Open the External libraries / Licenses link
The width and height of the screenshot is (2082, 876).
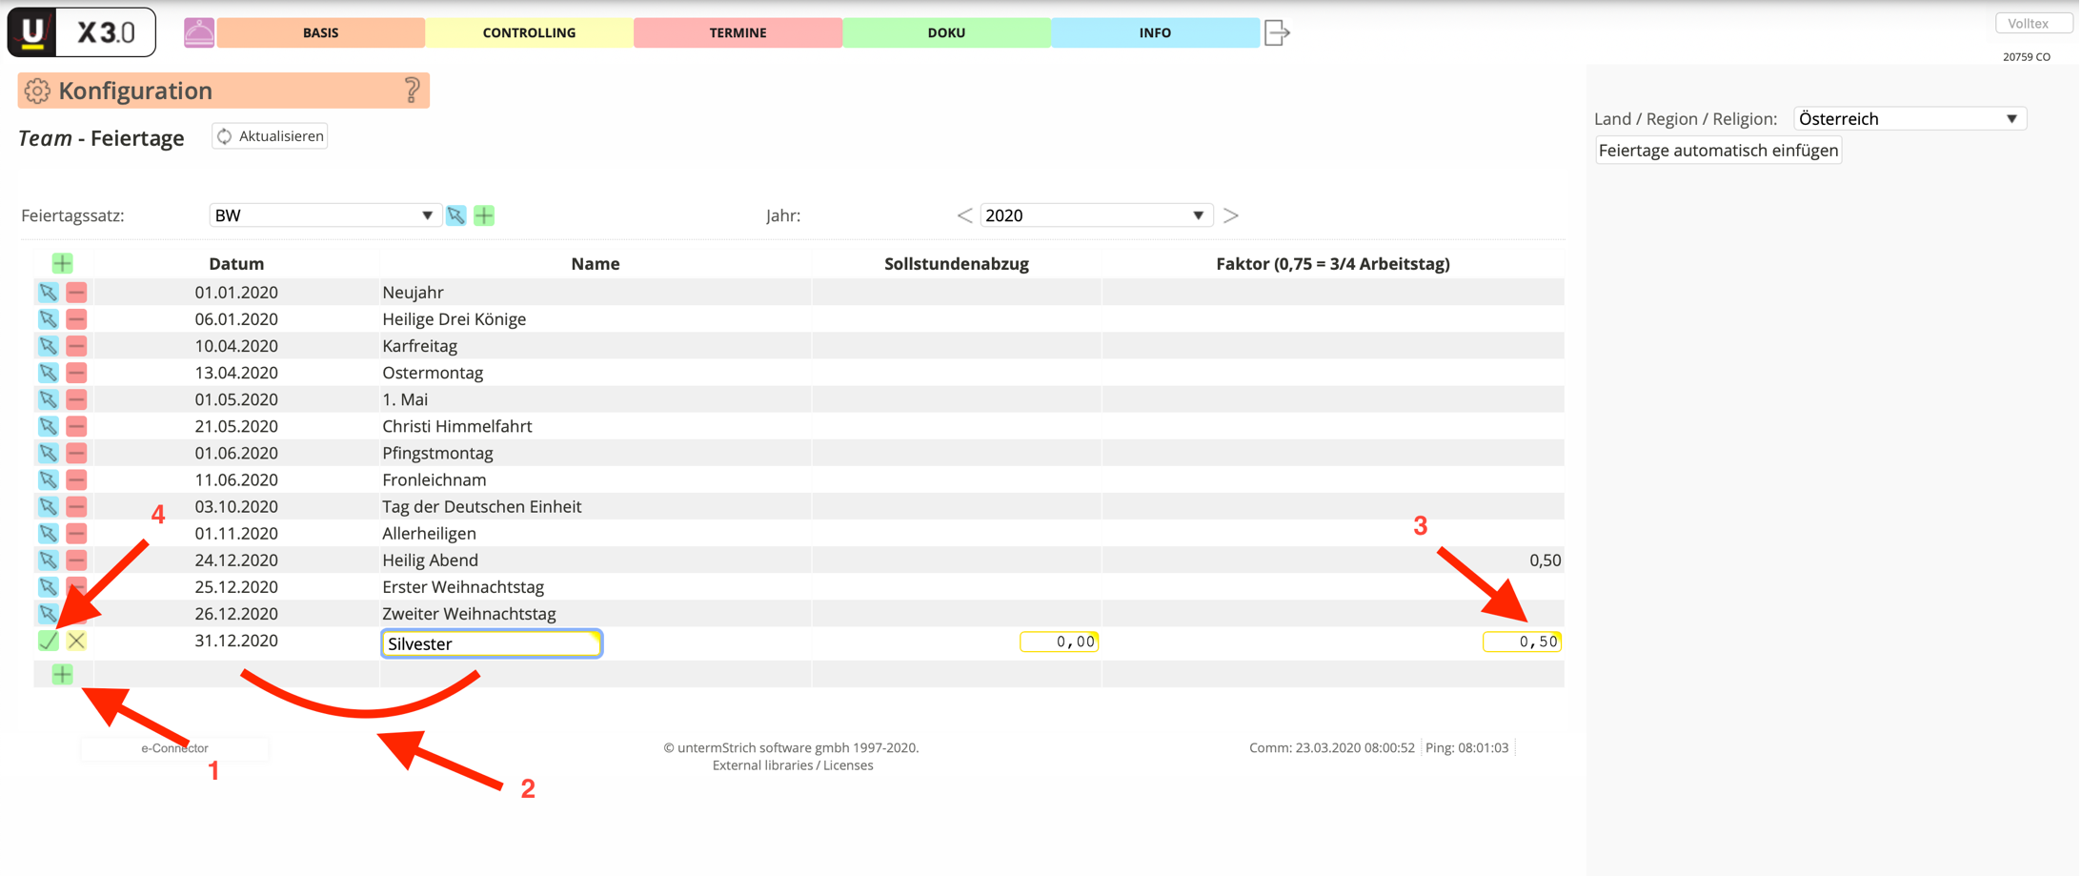pos(792,764)
